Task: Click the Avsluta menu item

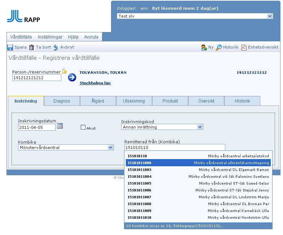Action: coord(91,37)
